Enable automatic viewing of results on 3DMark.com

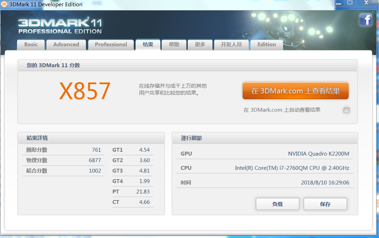point(346,110)
